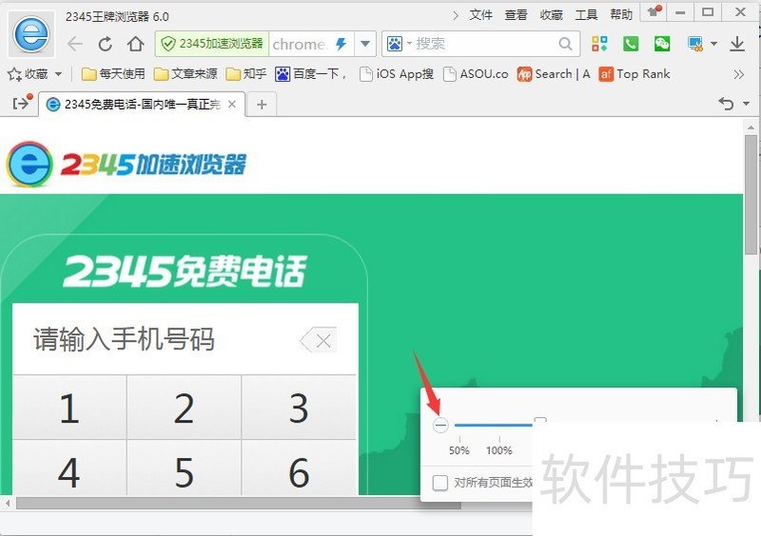Open the downloads arrow icon
This screenshot has height=536, width=761.
737,44
